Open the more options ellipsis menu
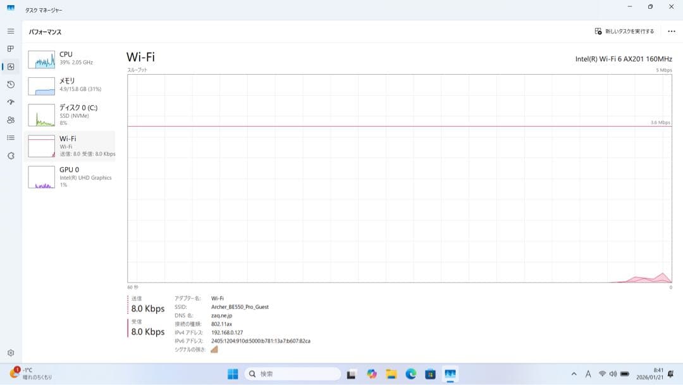683x385 pixels. point(672,30)
